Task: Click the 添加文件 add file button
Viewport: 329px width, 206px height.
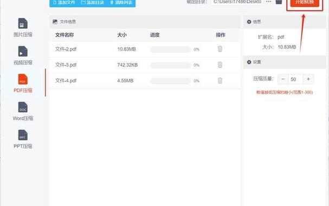Action: pyautogui.click(x=64, y=3)
